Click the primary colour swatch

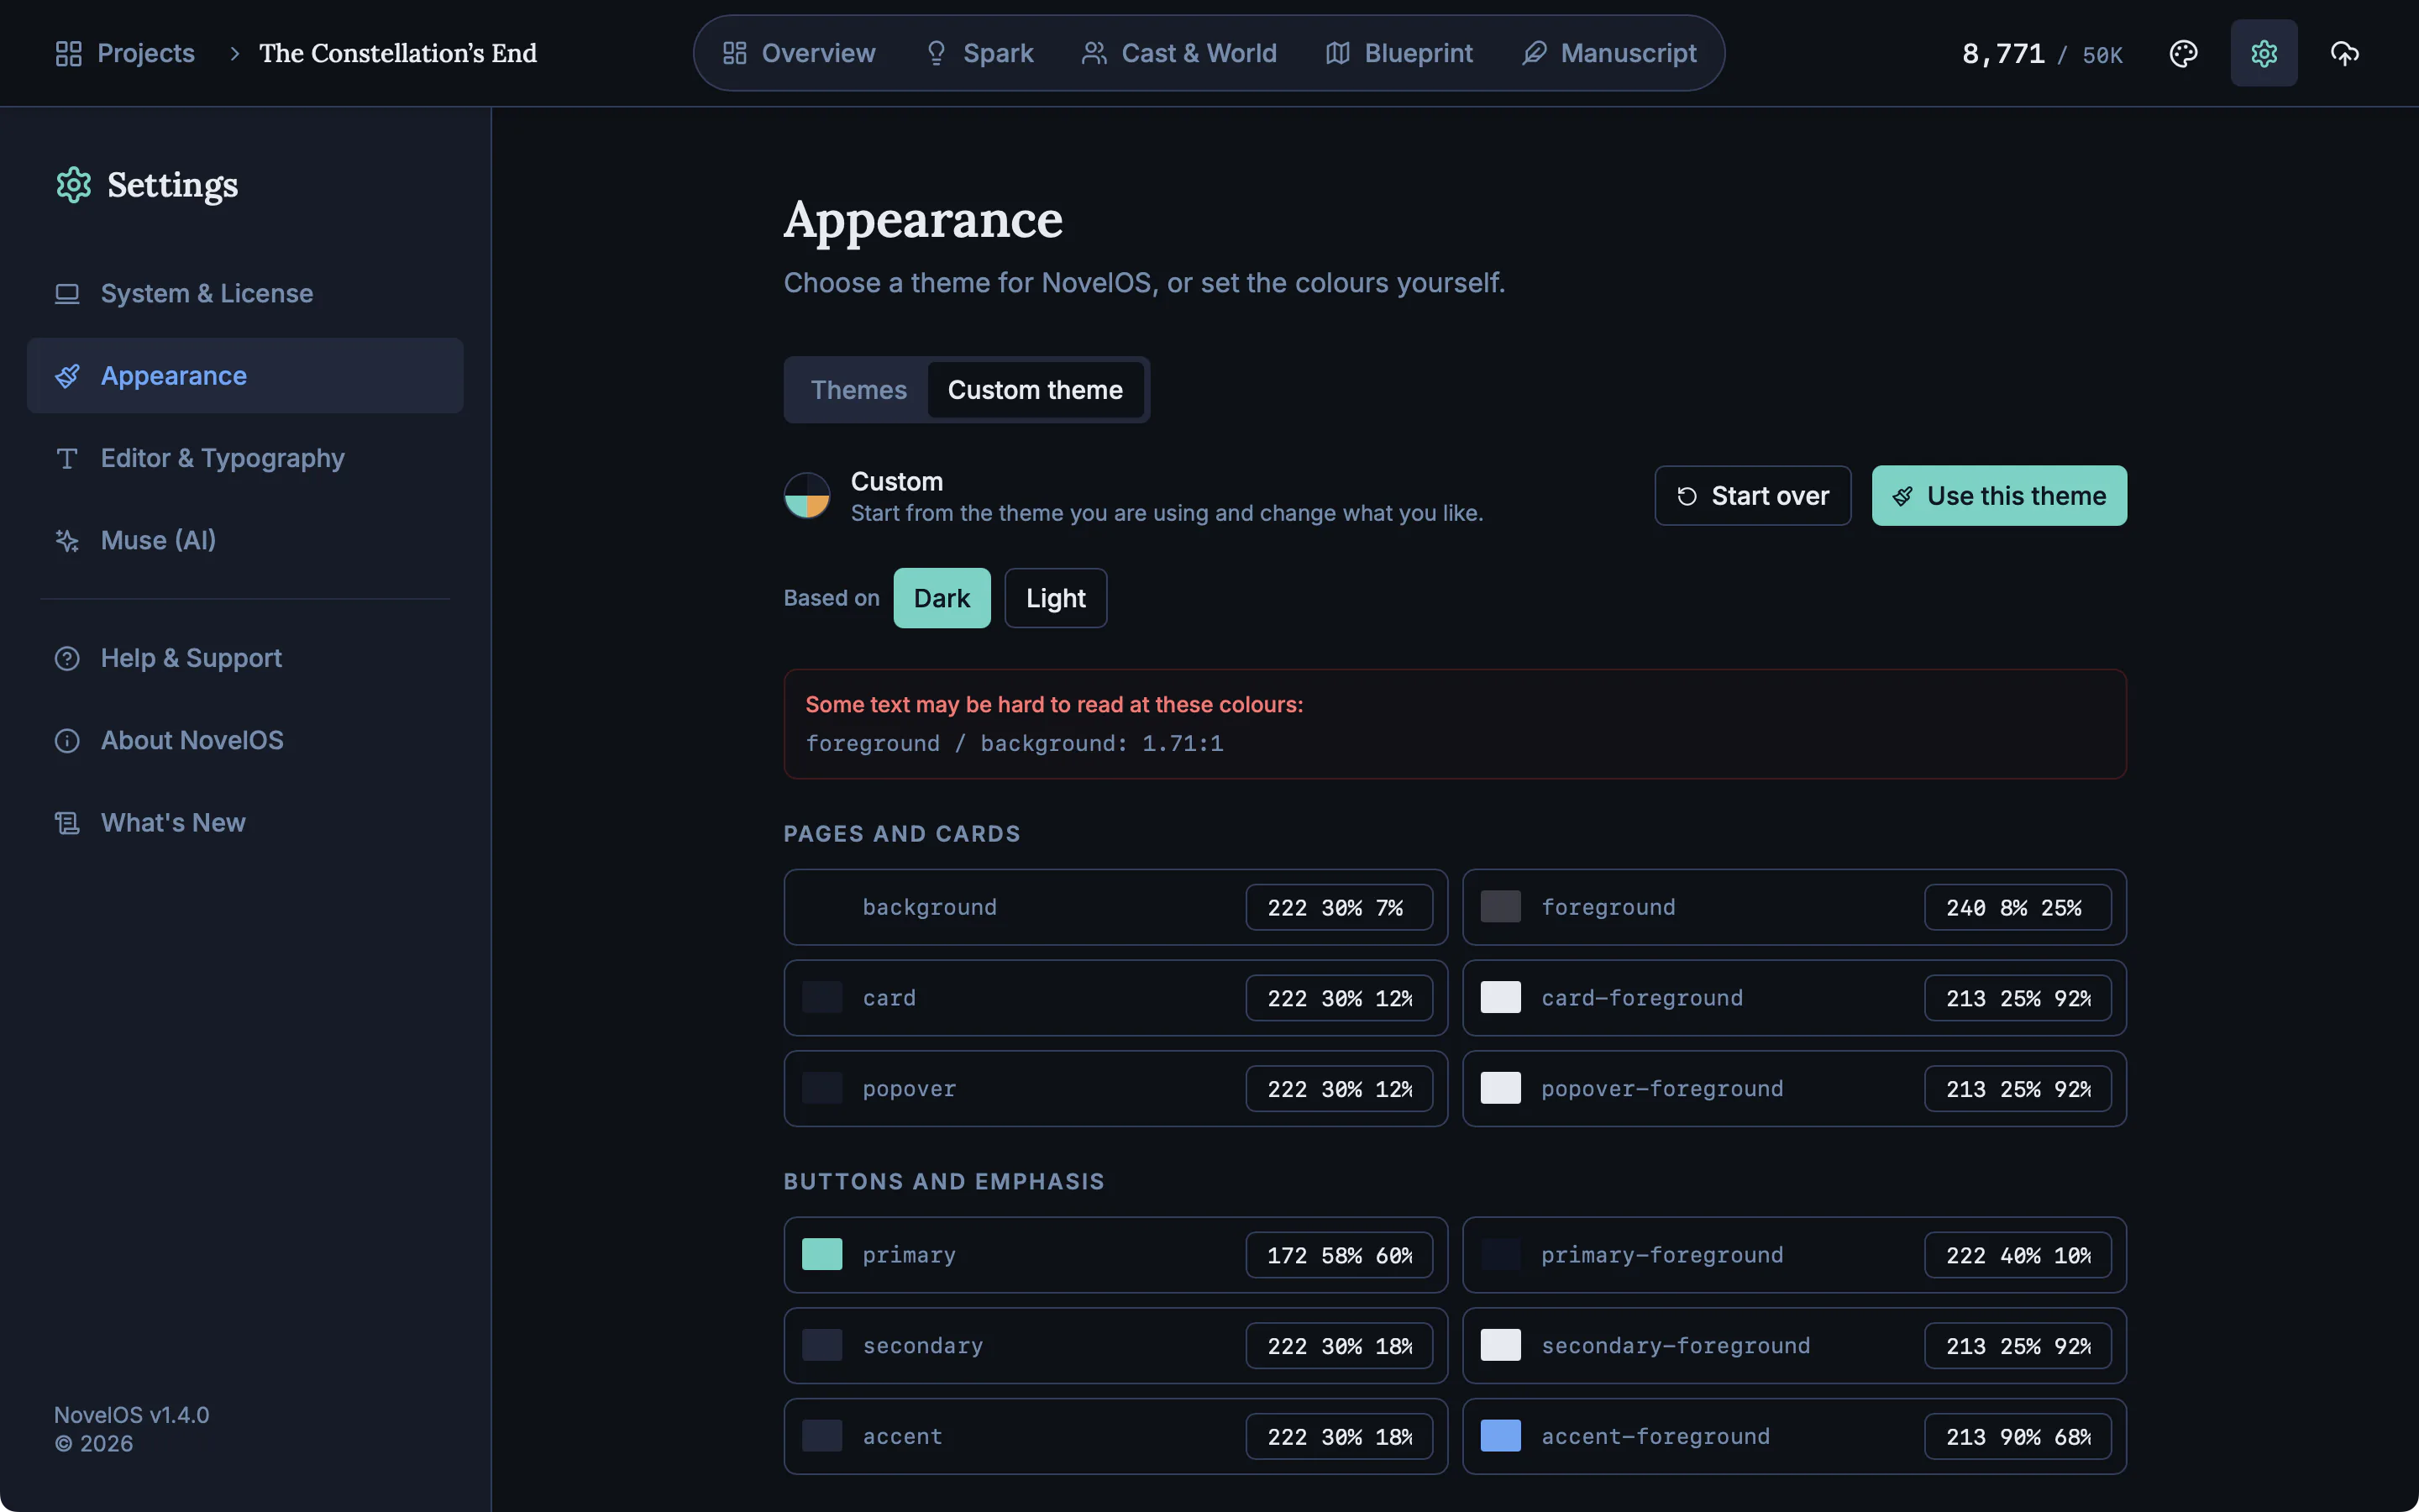(821, 1255)
